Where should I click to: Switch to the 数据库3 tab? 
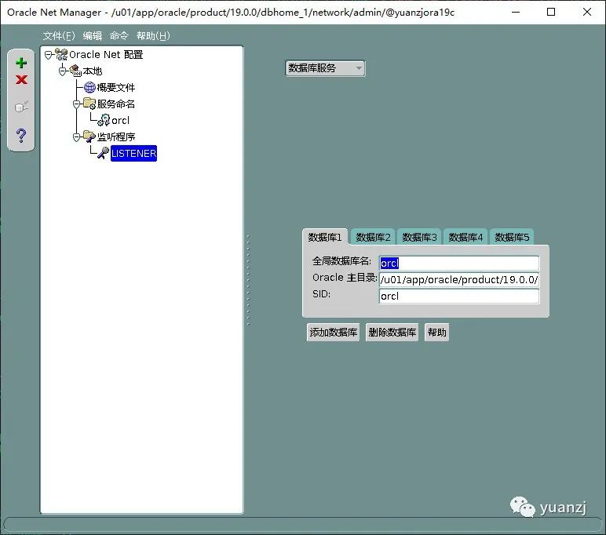tap(419, 237)
